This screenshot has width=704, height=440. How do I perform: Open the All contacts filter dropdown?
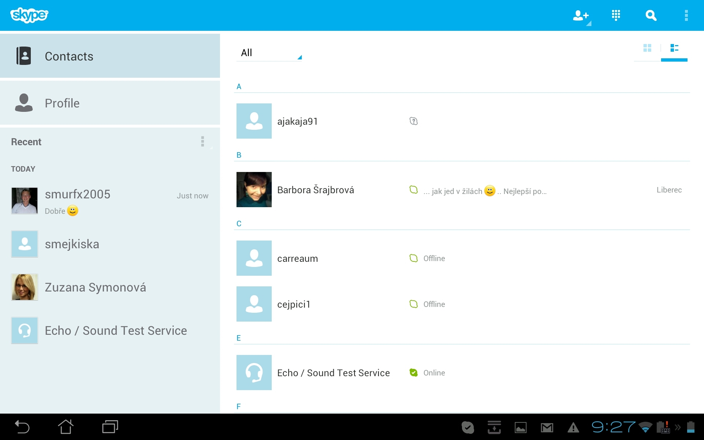click(269, 52)
